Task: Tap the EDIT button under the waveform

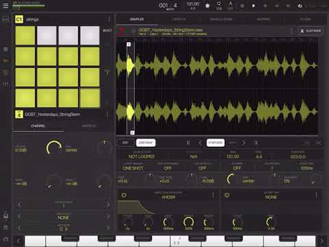Action: (x=125, y=143)
